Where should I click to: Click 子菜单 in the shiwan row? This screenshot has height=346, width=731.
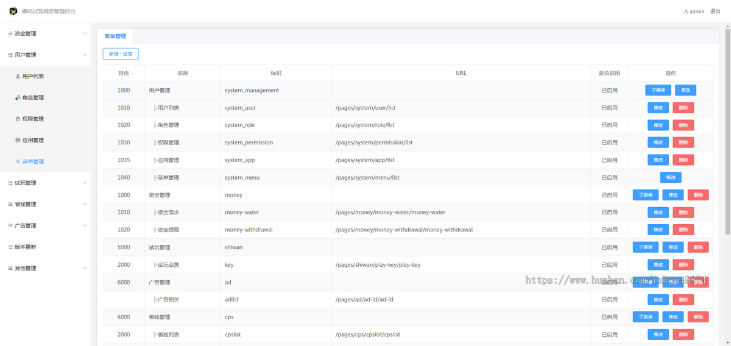point(646,247)
